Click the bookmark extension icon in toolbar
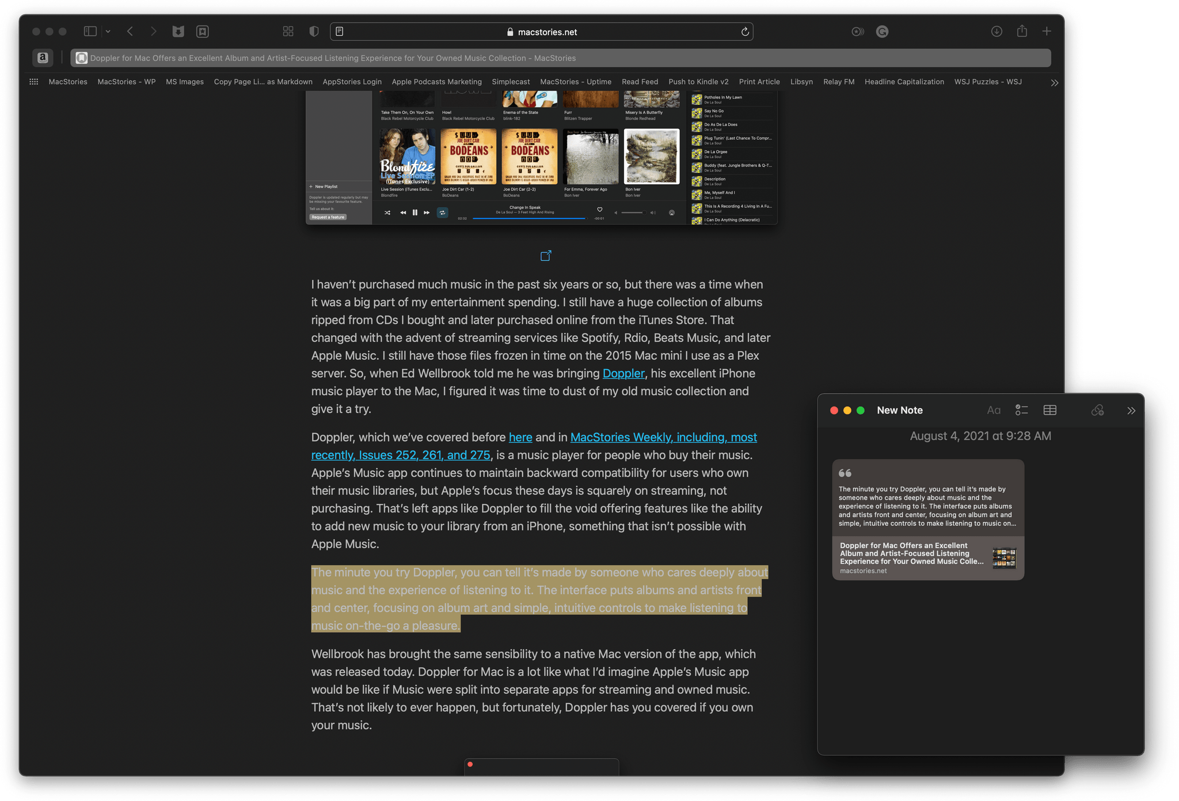The width and height of the screenshot is (1179, 801). (x=203, y=32)
